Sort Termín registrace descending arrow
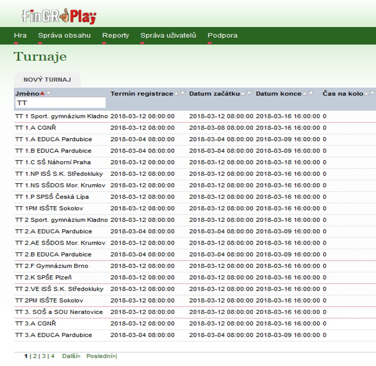 click(x=183, y=93)
